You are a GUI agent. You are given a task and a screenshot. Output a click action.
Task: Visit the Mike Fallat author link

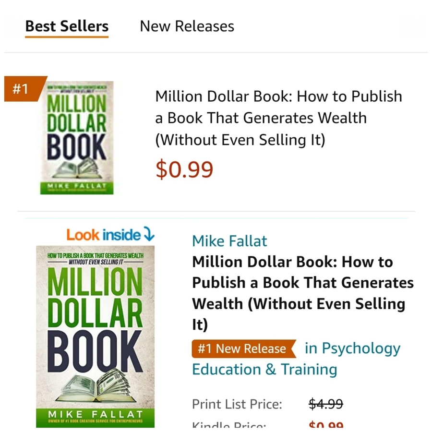pyautogui.click(x=229, y=241)
